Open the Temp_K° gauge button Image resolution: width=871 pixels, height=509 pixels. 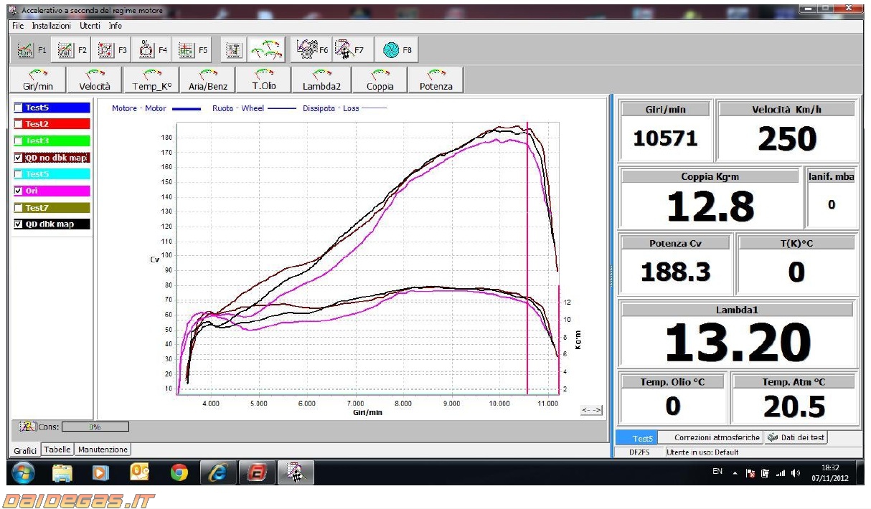click(151, 80)
